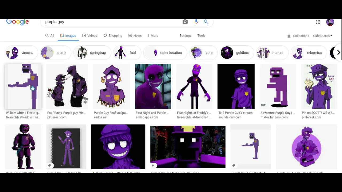The image size is (342, 192).
Task: Open the Purple Guy Fnaf wallpaper thumbnail
Action: 111,86
